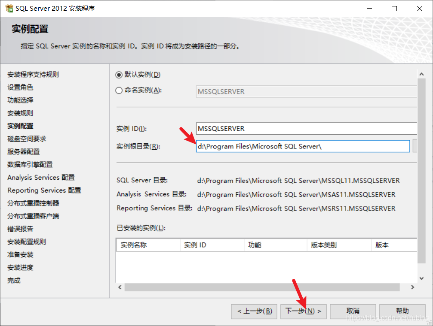Click 数据库引擎配置 in the sidebar
The image size is (433, 326).
(x=30, y=165)
